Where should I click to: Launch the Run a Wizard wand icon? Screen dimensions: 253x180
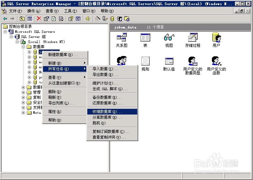(97, 19)
